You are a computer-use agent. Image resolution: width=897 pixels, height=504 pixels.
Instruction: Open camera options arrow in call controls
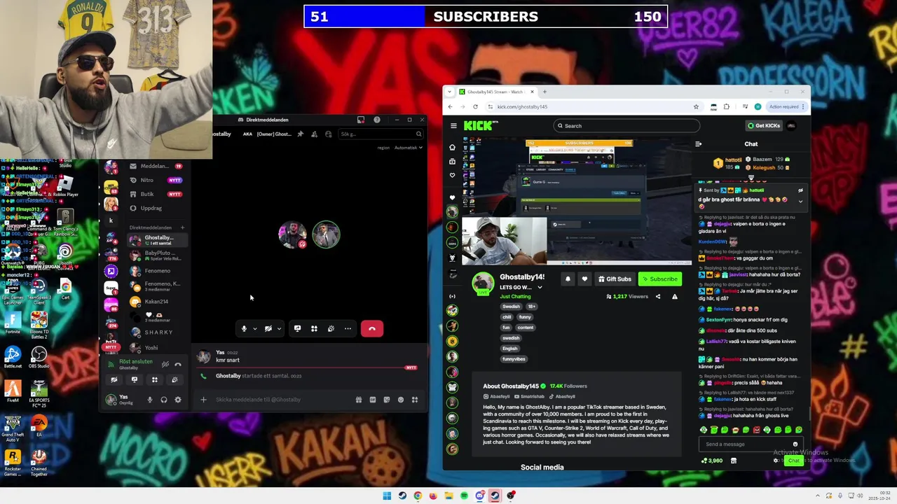coord(279,328)
